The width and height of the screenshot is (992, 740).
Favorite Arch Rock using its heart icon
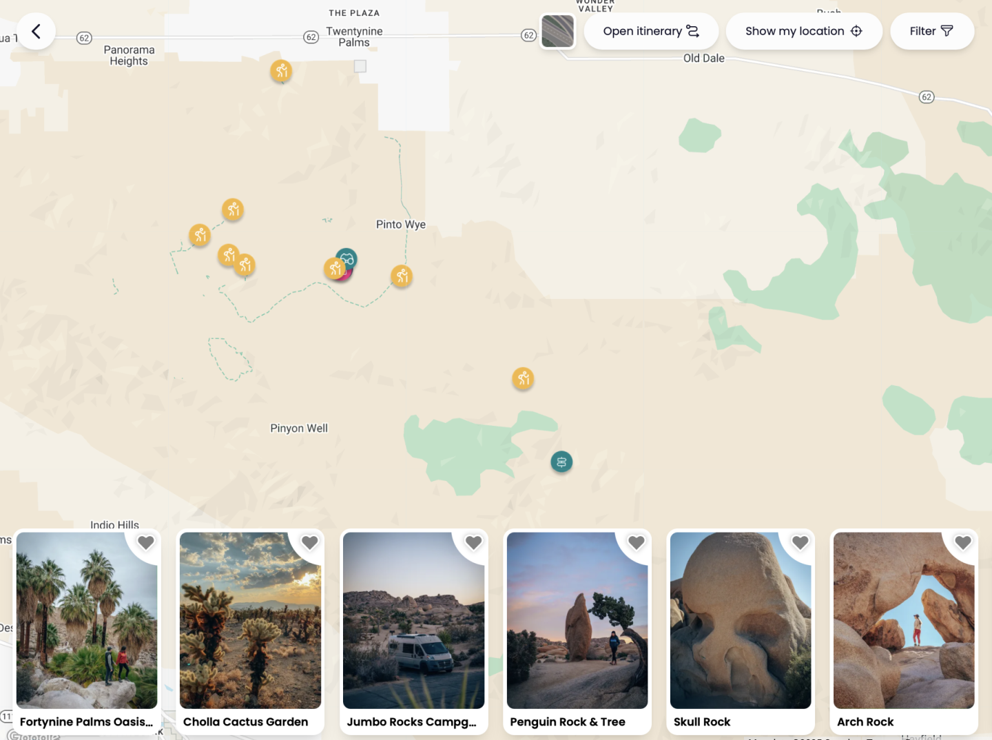click(962, 542)
